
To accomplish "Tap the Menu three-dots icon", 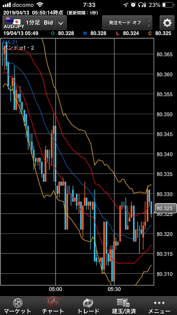I will (x=159, y=303).
